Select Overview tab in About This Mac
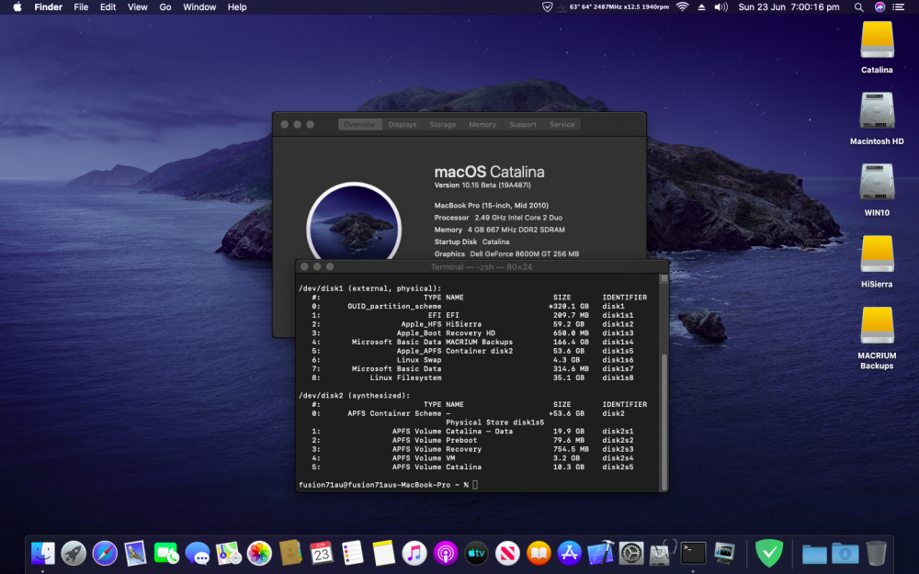Viewport: 919px width, 574px height. pos(360,124)
